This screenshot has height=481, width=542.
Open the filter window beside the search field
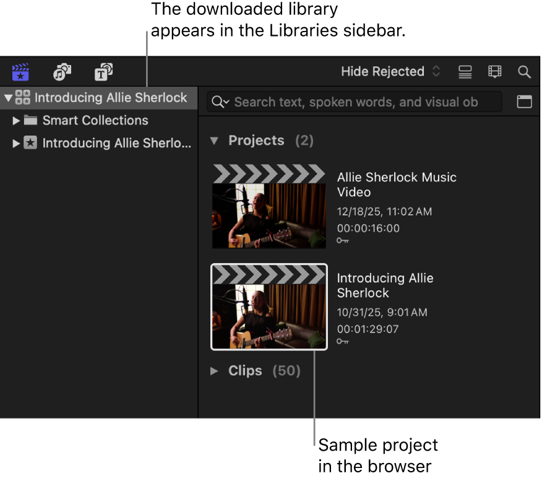[x=524, y=101]
